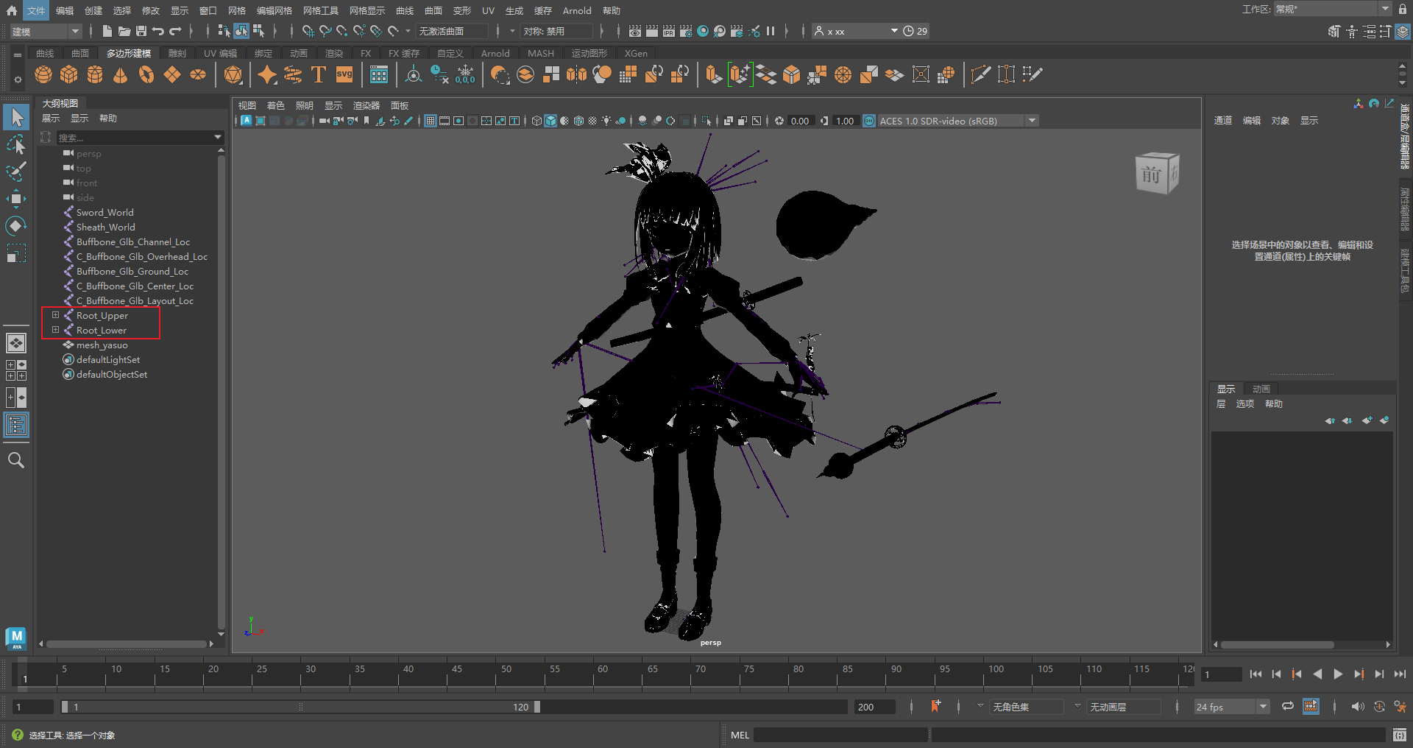Image resolution: width=1413 pixels, height=748 pixels.
Task: Click the center pivot shelf icon
Action: 414,74
